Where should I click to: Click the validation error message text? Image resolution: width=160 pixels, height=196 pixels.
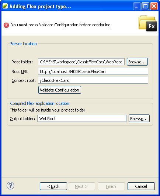click(x=61, y=25)
